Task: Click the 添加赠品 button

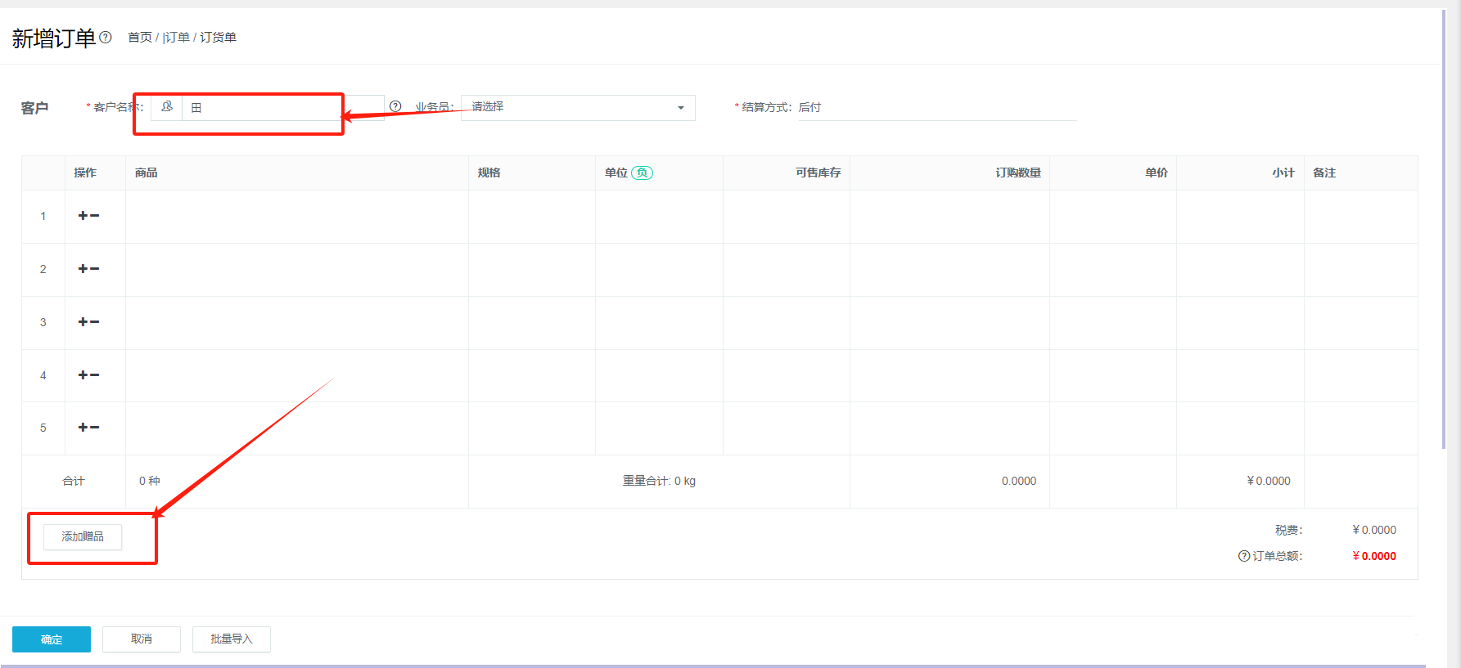Action: point(83,536)
